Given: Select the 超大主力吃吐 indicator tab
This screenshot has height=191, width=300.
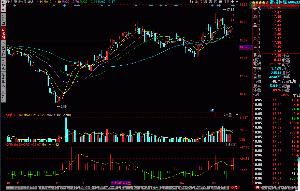Looking at the screenshot, I should 130,188.
